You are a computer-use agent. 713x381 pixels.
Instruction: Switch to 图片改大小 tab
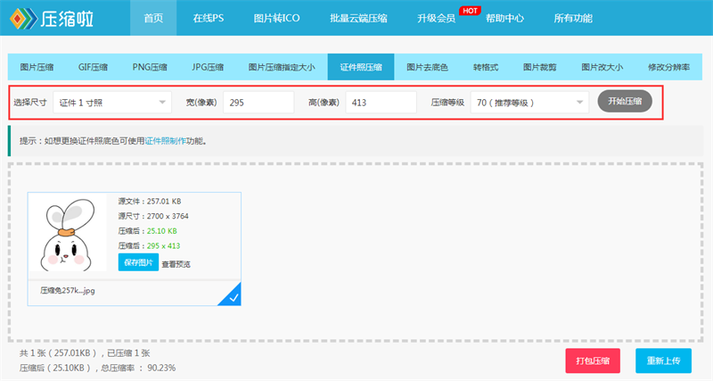[x=602, y=67]
